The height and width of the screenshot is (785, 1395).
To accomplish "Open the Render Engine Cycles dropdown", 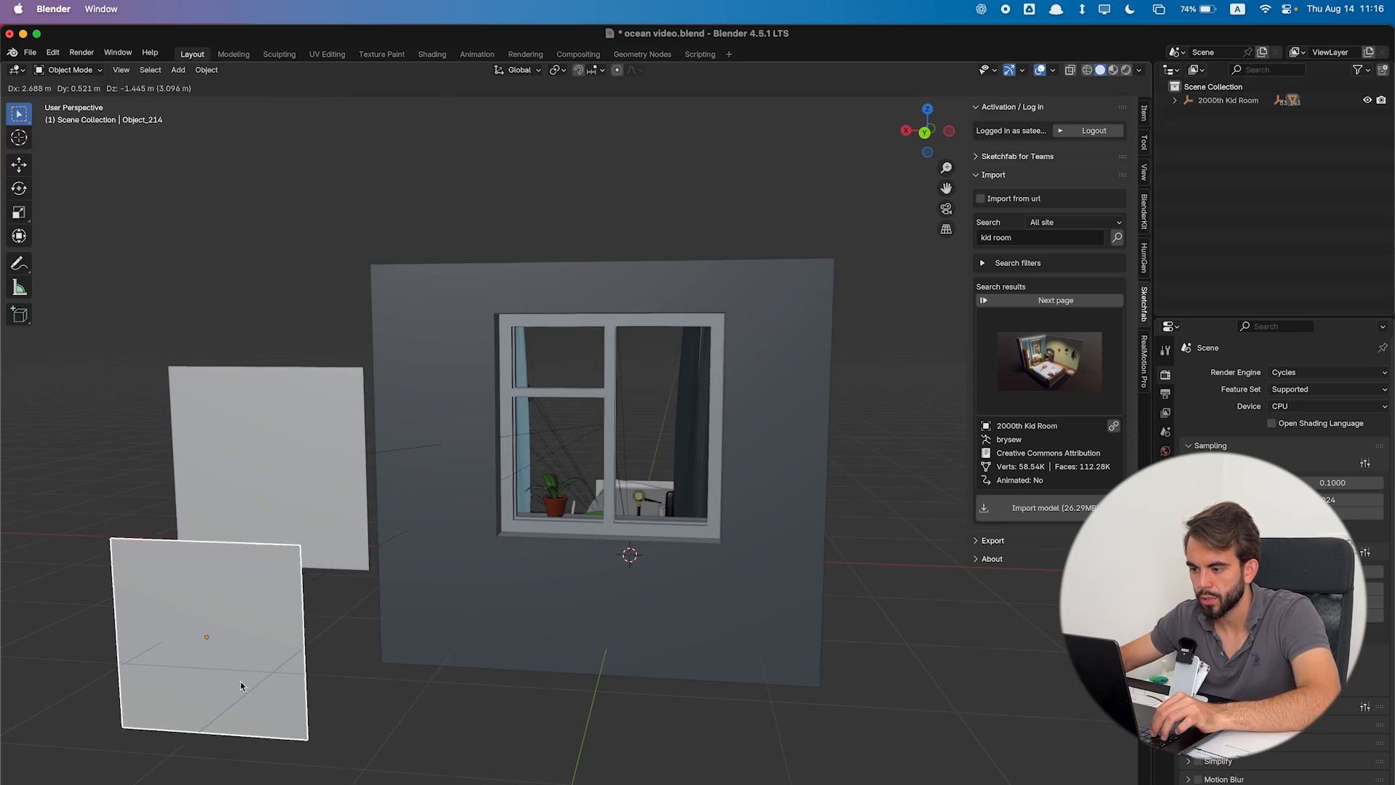I will click(x=1328, y=372).
